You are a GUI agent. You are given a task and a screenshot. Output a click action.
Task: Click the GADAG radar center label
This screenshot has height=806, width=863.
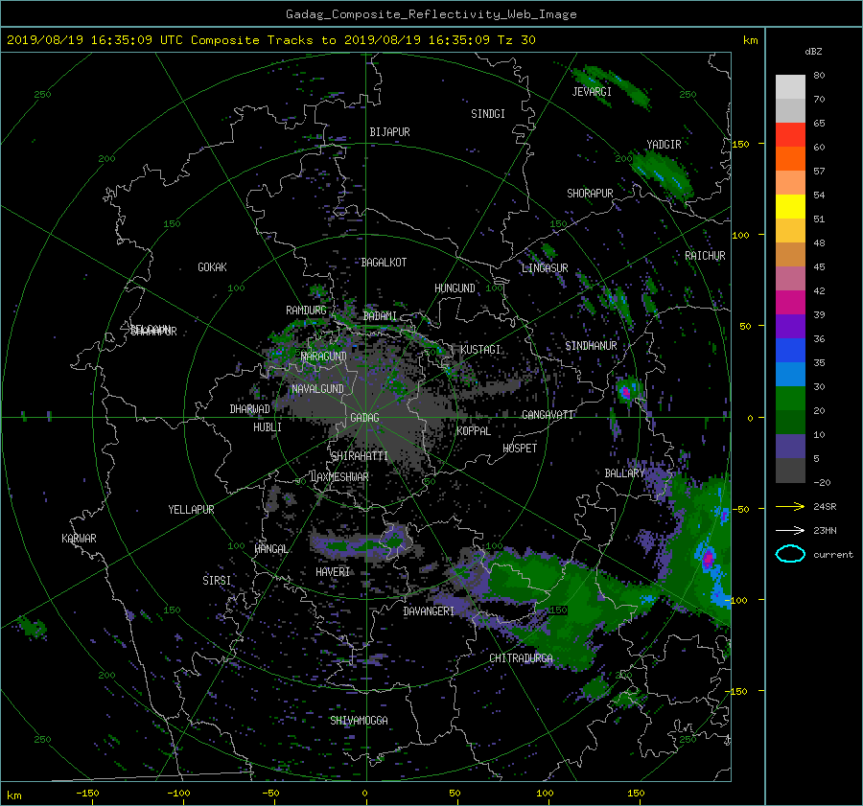click(364, 418)
